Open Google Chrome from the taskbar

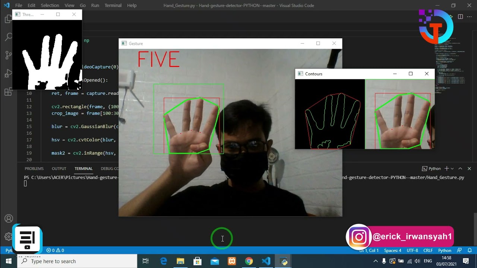point(249,261)
